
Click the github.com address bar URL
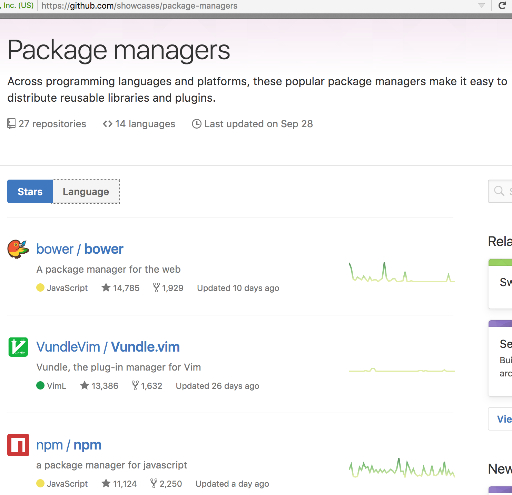(139, 6)
